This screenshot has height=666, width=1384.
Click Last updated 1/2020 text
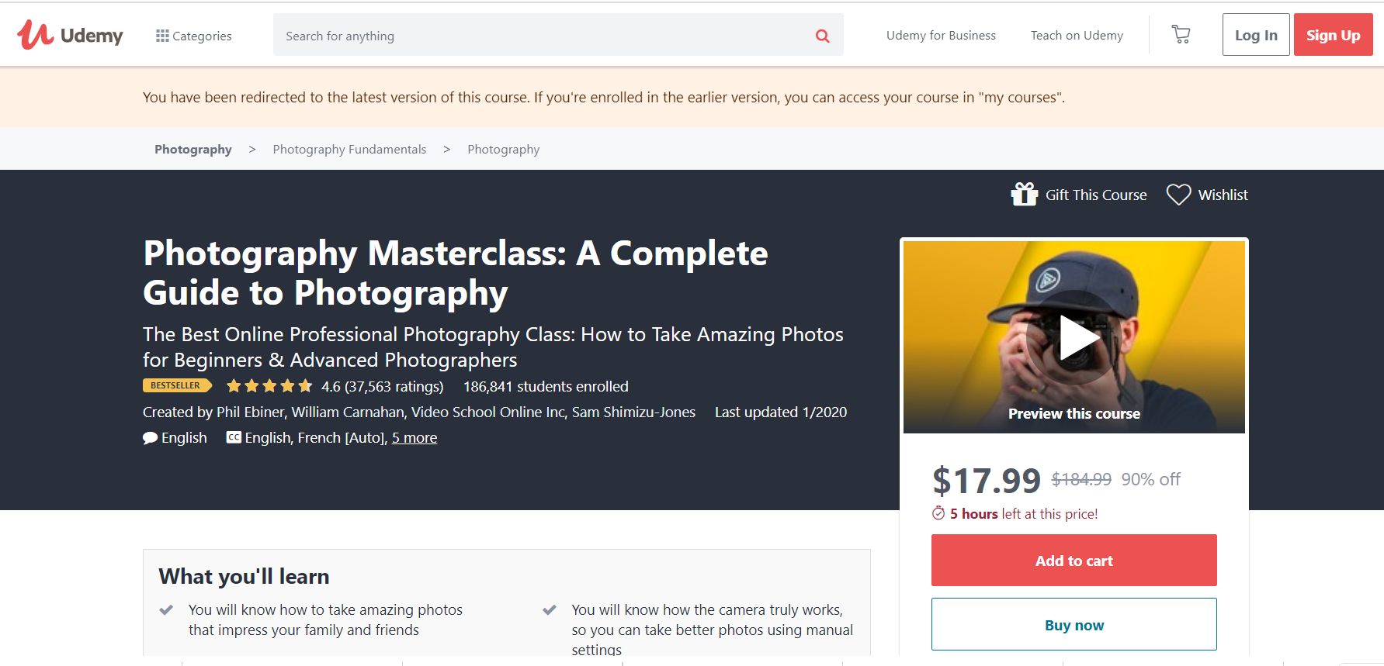[x=781, y=412]
